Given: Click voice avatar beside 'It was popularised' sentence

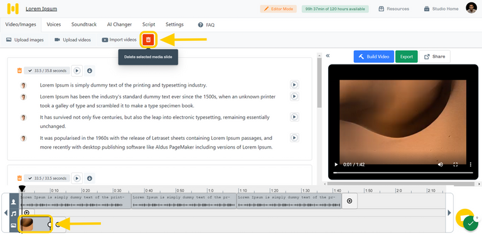Looking at the screenshot, I should click(23, 138).
